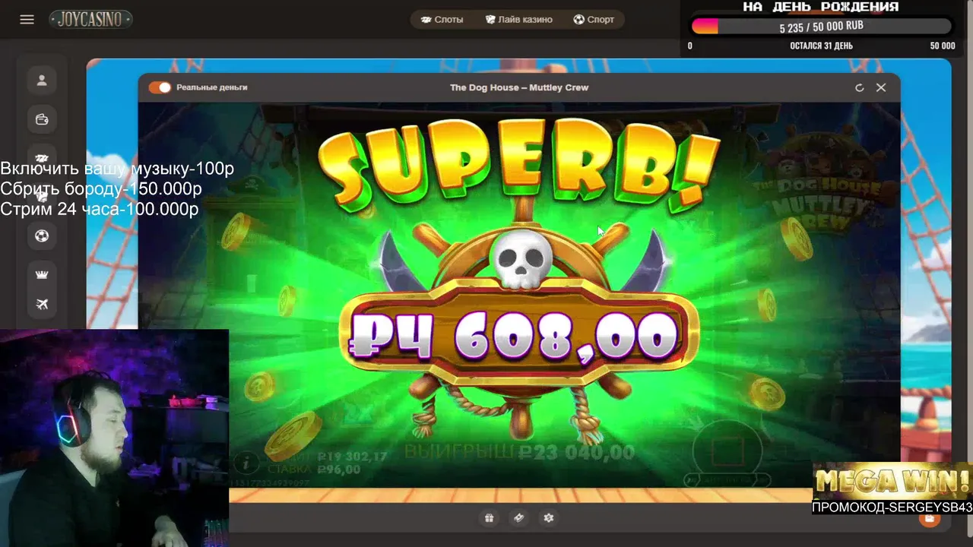Viewport: 973px width, 547px height.
Task: Click the Joycasino logo
Action: coord(91,20)
